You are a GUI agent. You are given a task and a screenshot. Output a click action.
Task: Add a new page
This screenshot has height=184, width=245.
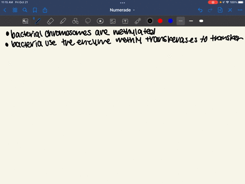[220, 10]
